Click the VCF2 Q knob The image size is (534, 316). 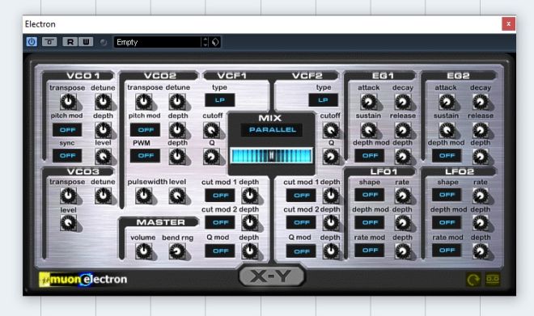[x=331, y=157]
